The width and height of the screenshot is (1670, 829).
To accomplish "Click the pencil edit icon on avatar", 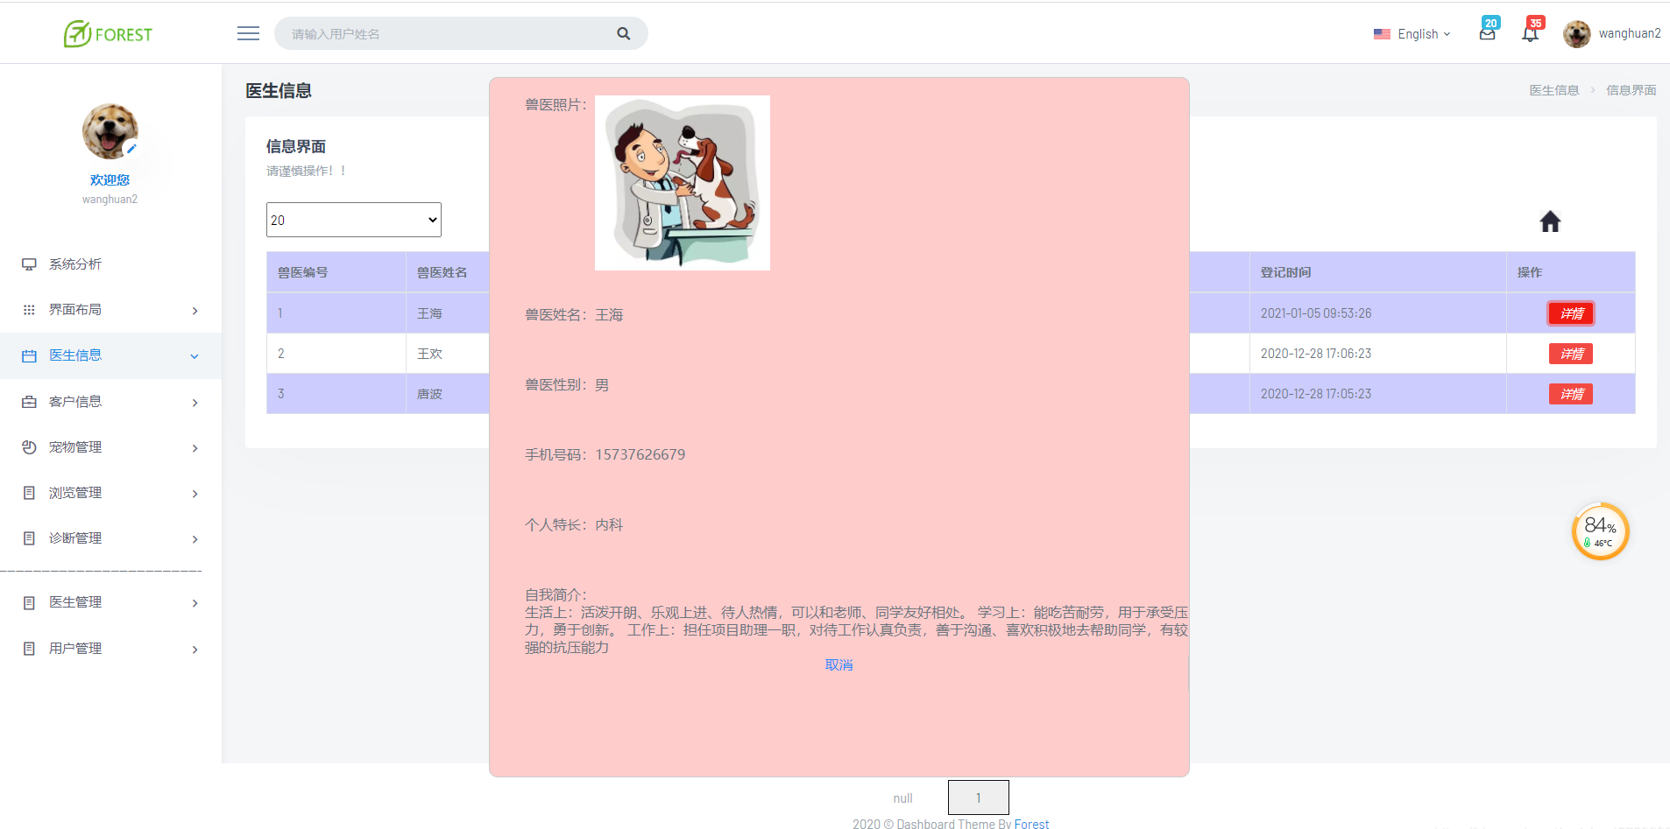I will point(130,149).
